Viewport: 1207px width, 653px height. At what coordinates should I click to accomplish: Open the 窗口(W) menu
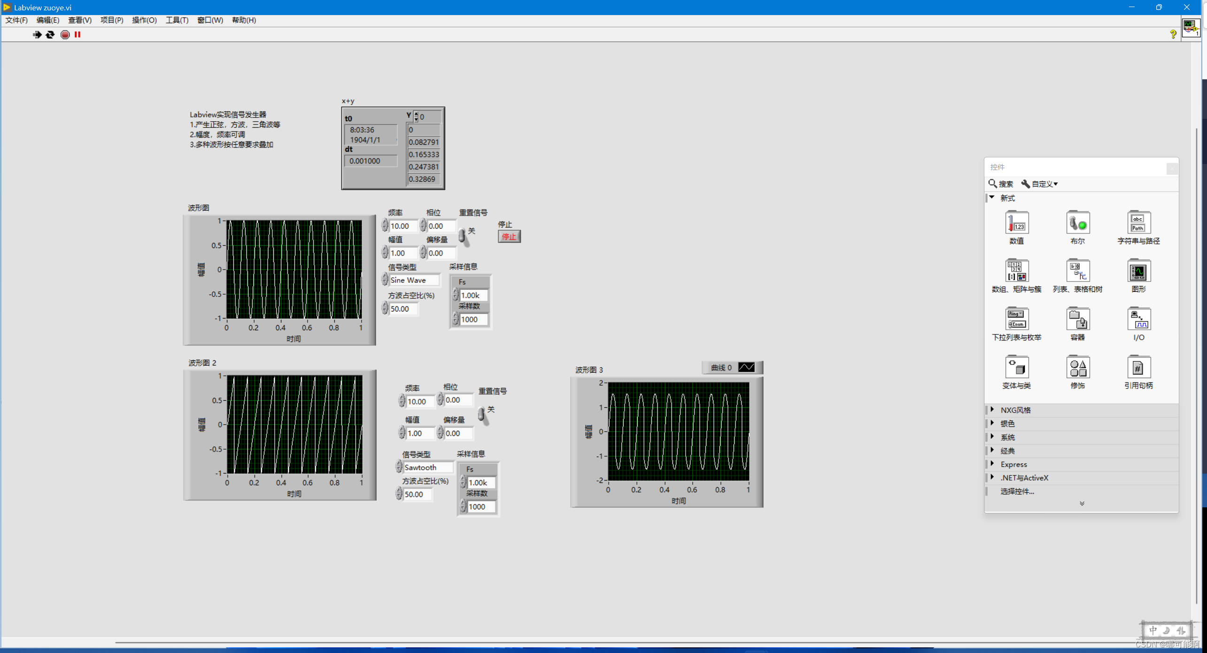210,20
